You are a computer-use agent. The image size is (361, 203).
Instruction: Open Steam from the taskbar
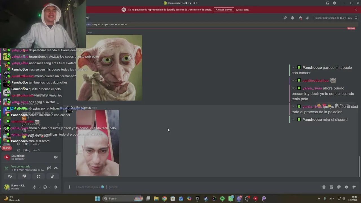coord(206,198)
